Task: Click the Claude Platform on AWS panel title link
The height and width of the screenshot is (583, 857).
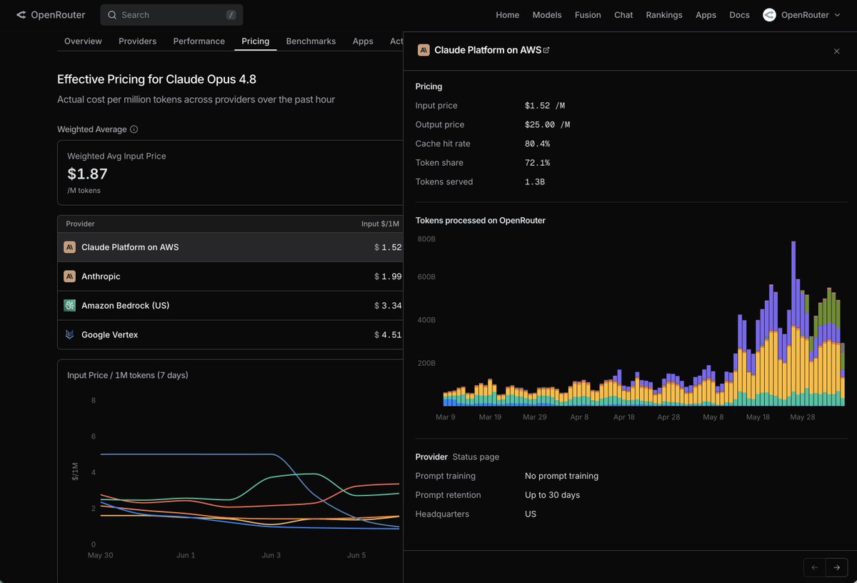Action: pos(488,50)
